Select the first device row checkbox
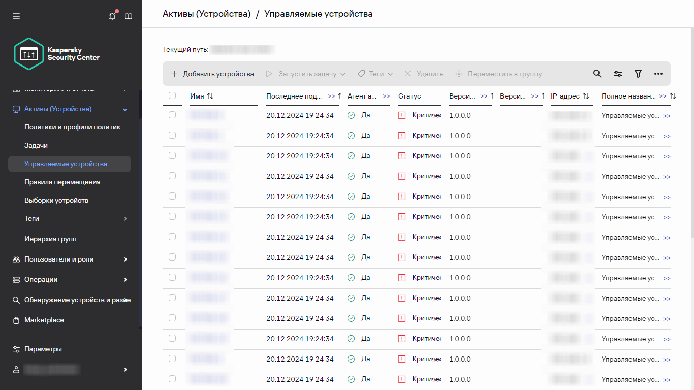Viewport: 694px width, 390px height. 172,115
